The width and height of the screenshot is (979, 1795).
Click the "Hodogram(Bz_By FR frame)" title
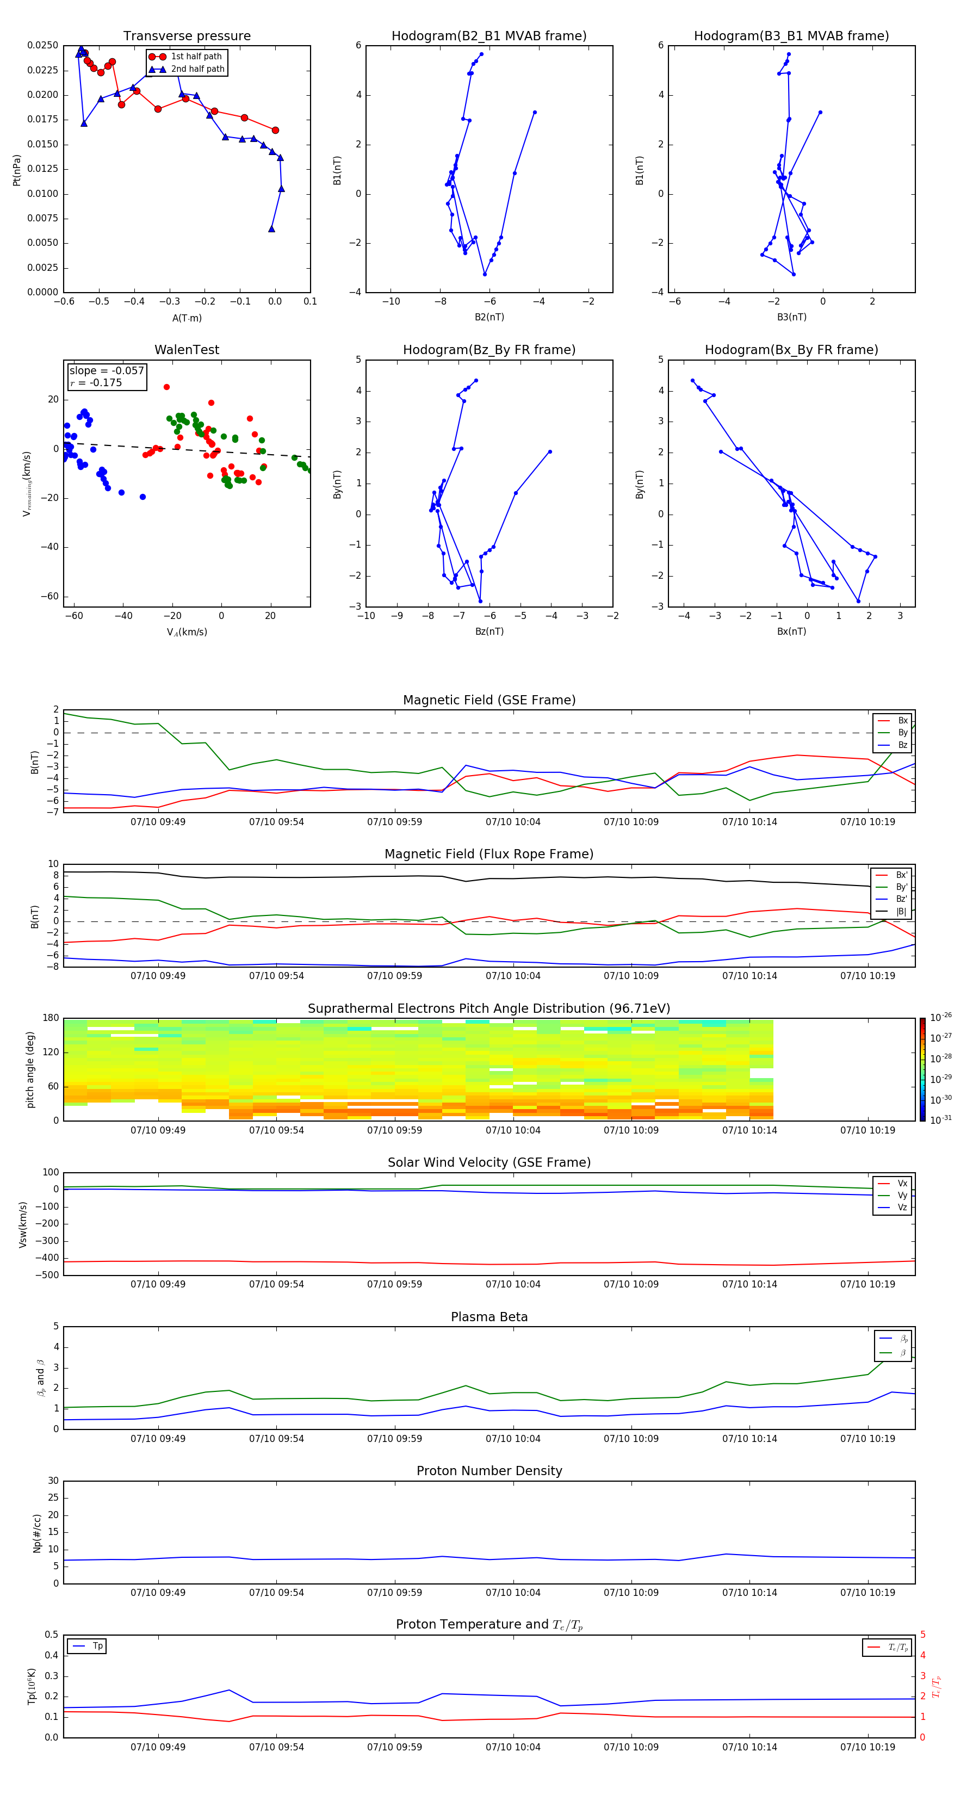pyautogui.click(x=489, y=350)
